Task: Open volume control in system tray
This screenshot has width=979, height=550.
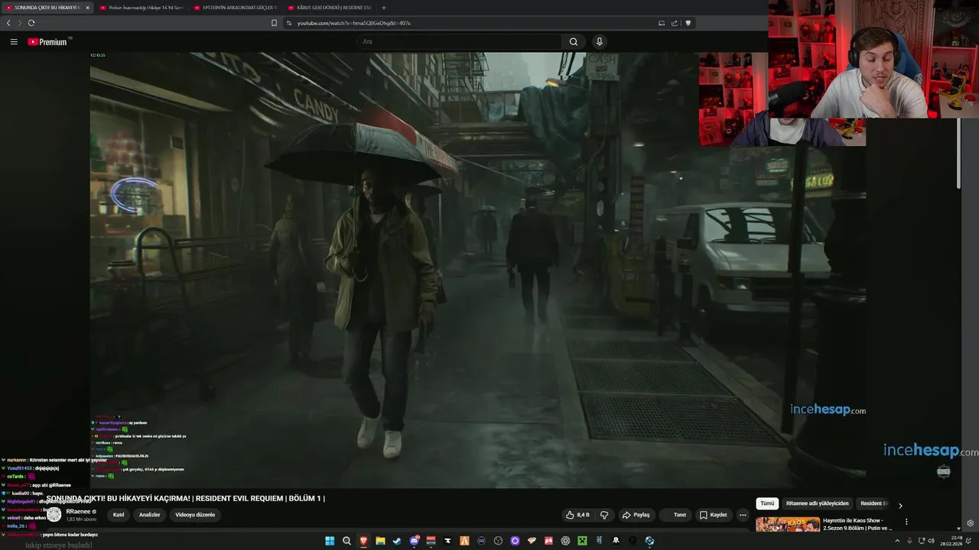Action: coord(932,541)
